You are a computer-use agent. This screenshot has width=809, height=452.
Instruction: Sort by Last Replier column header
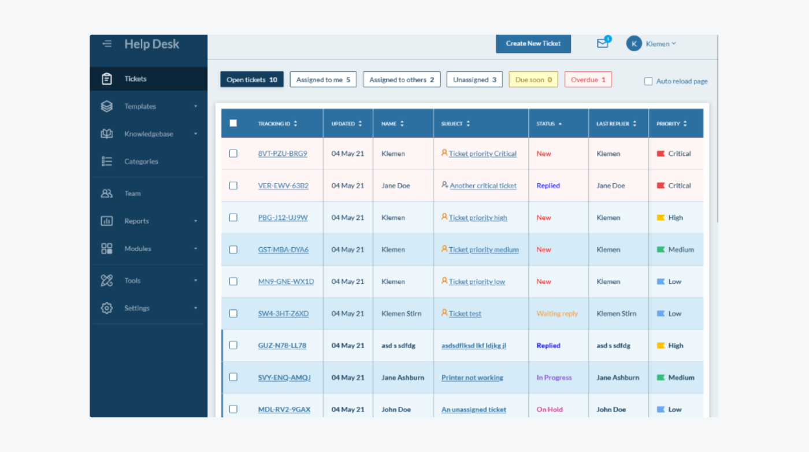coord(617,124)
